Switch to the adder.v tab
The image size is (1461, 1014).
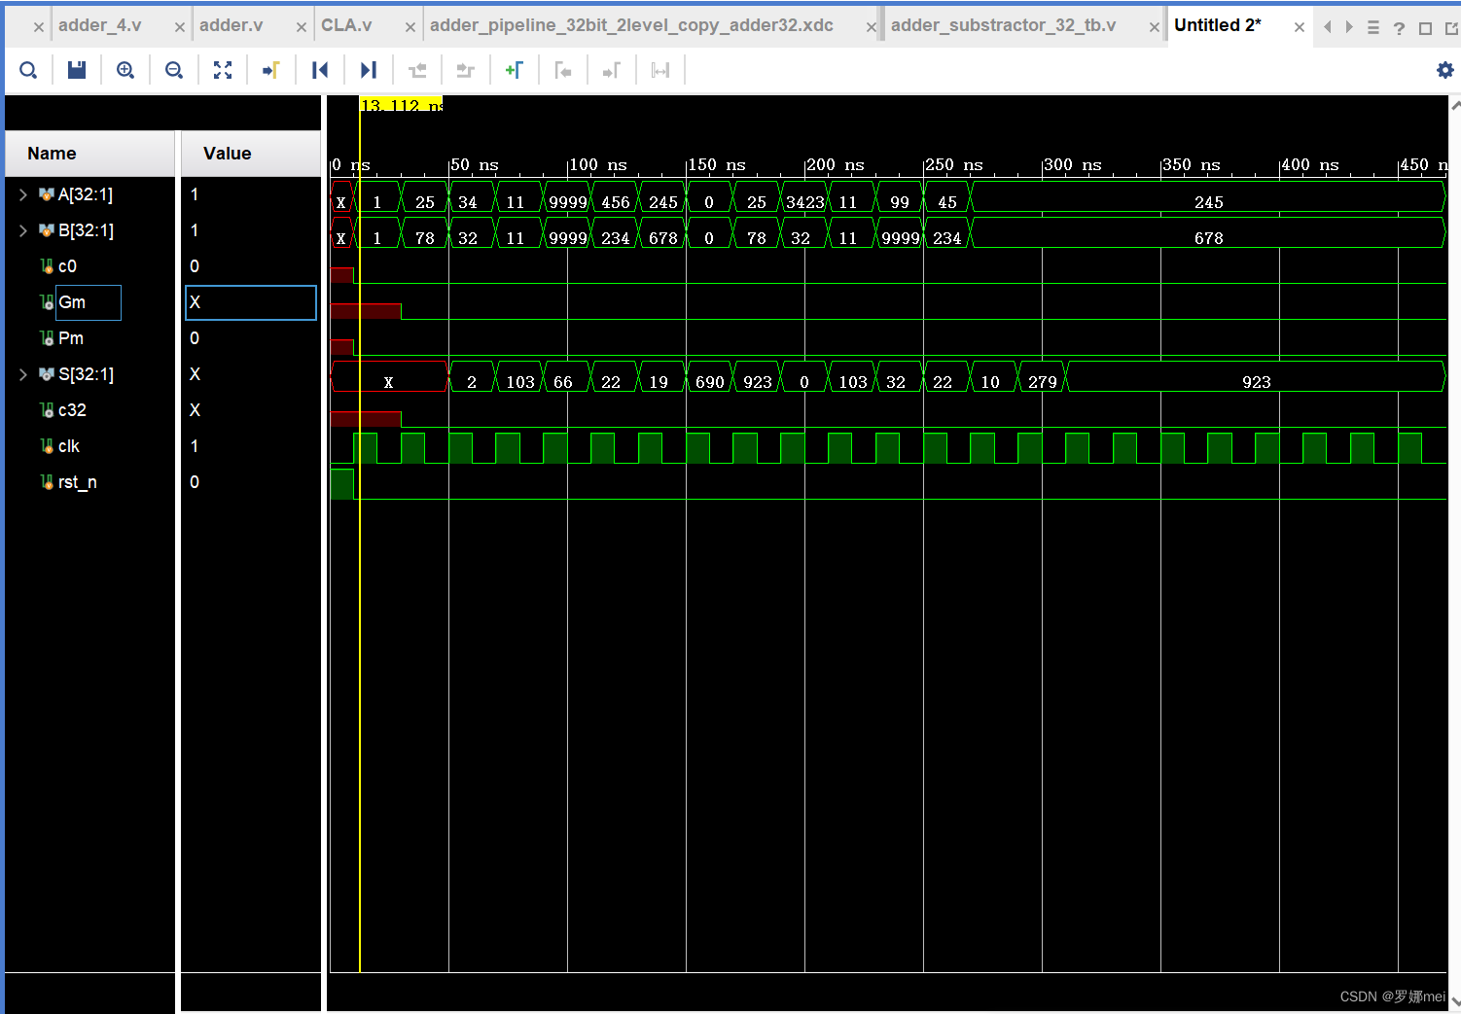(231, 25)
